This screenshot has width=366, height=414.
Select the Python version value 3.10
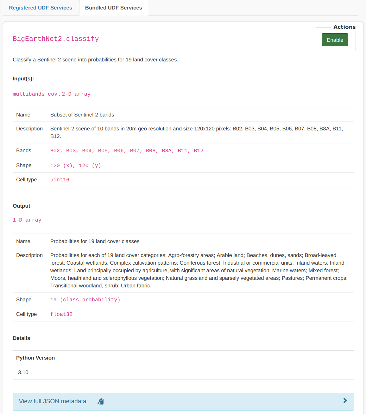click(23, 372)
